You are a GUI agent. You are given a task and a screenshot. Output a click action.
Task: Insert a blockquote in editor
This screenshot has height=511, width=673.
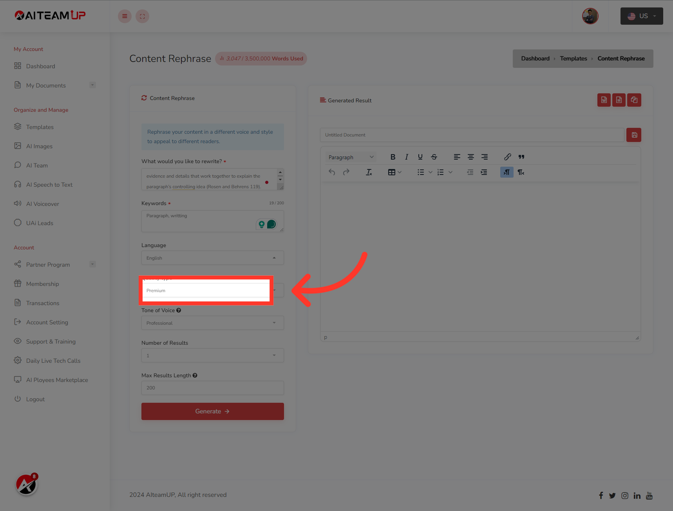tap(521, 157)
